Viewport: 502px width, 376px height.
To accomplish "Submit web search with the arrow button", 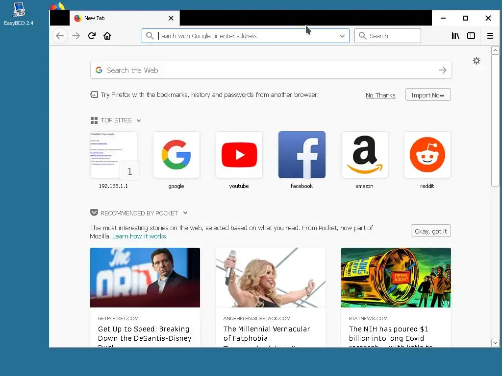I will click(443, 70).
